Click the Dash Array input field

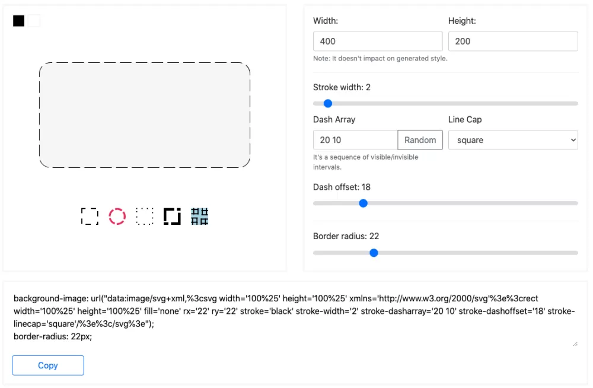355,140
